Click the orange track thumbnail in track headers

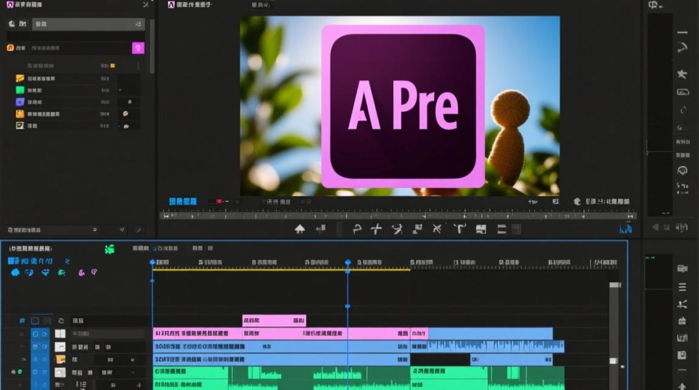click(x=60, y=359)
